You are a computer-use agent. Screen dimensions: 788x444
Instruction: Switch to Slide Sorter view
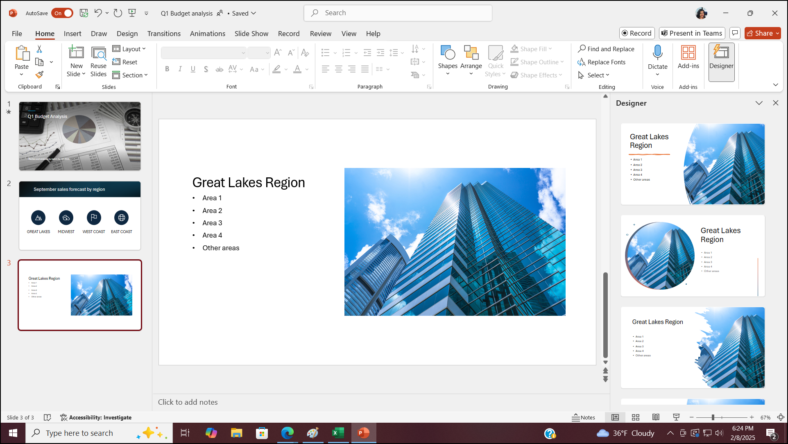636,417
